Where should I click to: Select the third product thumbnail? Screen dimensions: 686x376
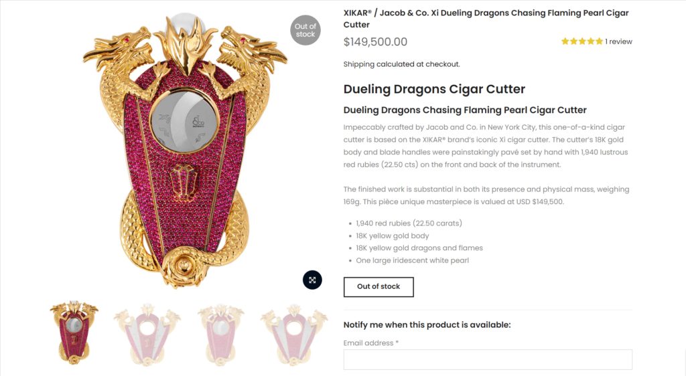221,335
